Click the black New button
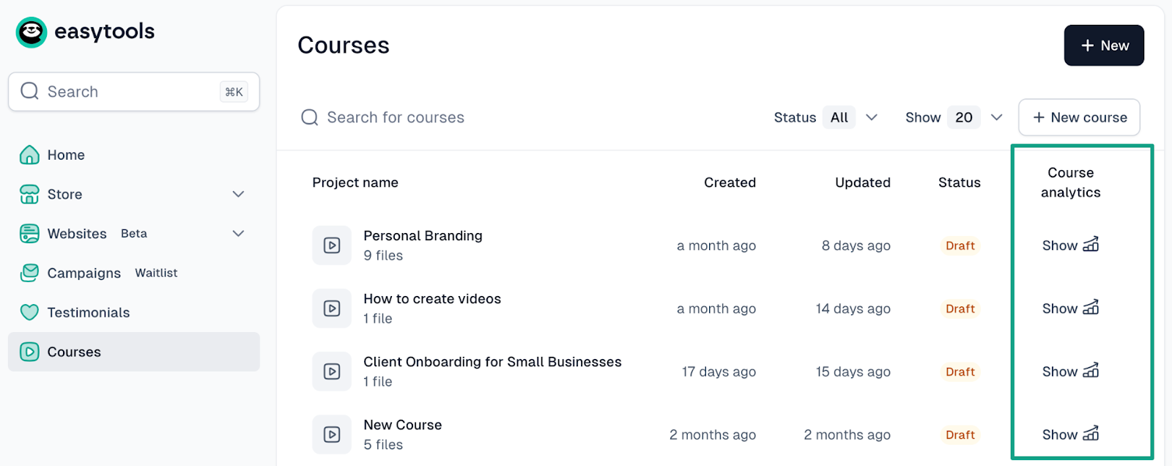Screen dimensions: 1172x466 1103,45
